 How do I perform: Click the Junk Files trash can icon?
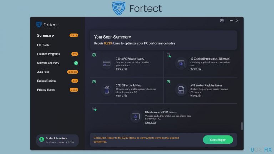click(107, 90)
